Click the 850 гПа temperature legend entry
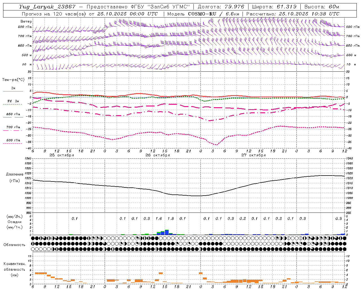The image size is (361, 289). [13, 114]
